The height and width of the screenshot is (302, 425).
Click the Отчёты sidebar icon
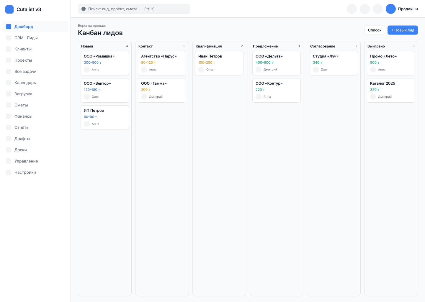9,127
